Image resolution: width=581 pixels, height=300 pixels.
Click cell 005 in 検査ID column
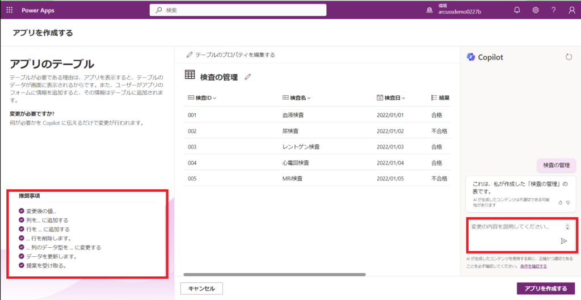[x=192, y=179]
